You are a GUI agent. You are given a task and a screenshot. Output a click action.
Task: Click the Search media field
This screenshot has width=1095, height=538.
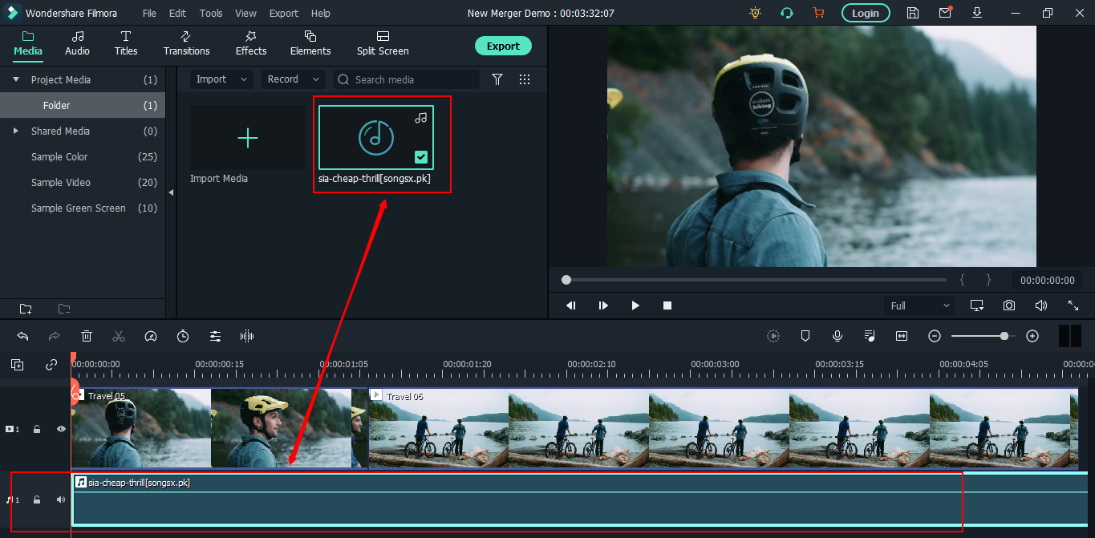[406, 79]
